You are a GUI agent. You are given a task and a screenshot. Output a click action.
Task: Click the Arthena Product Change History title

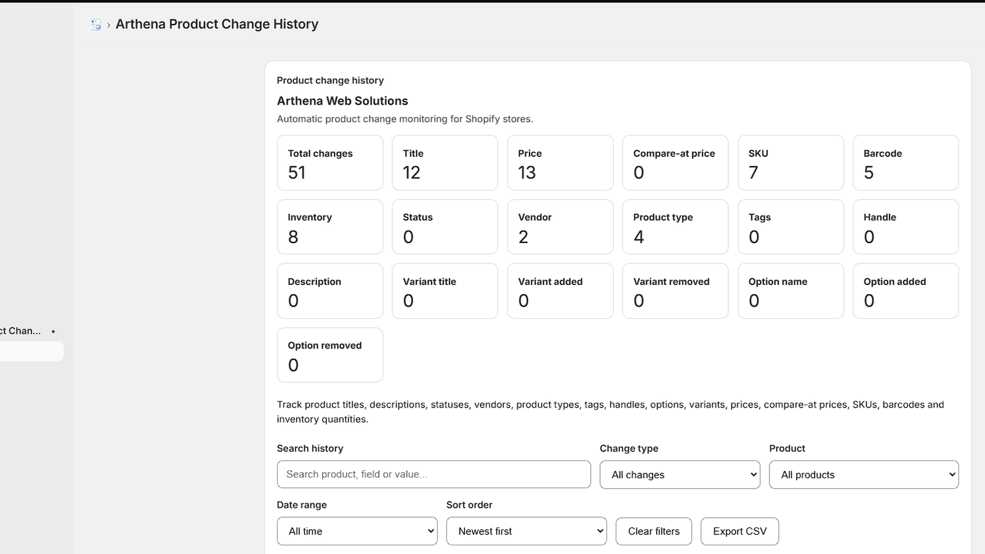(x=217, y=24)
